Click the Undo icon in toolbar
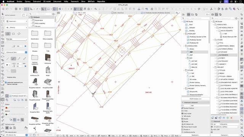This screenshot has height=137, width=244. (7, 9)
